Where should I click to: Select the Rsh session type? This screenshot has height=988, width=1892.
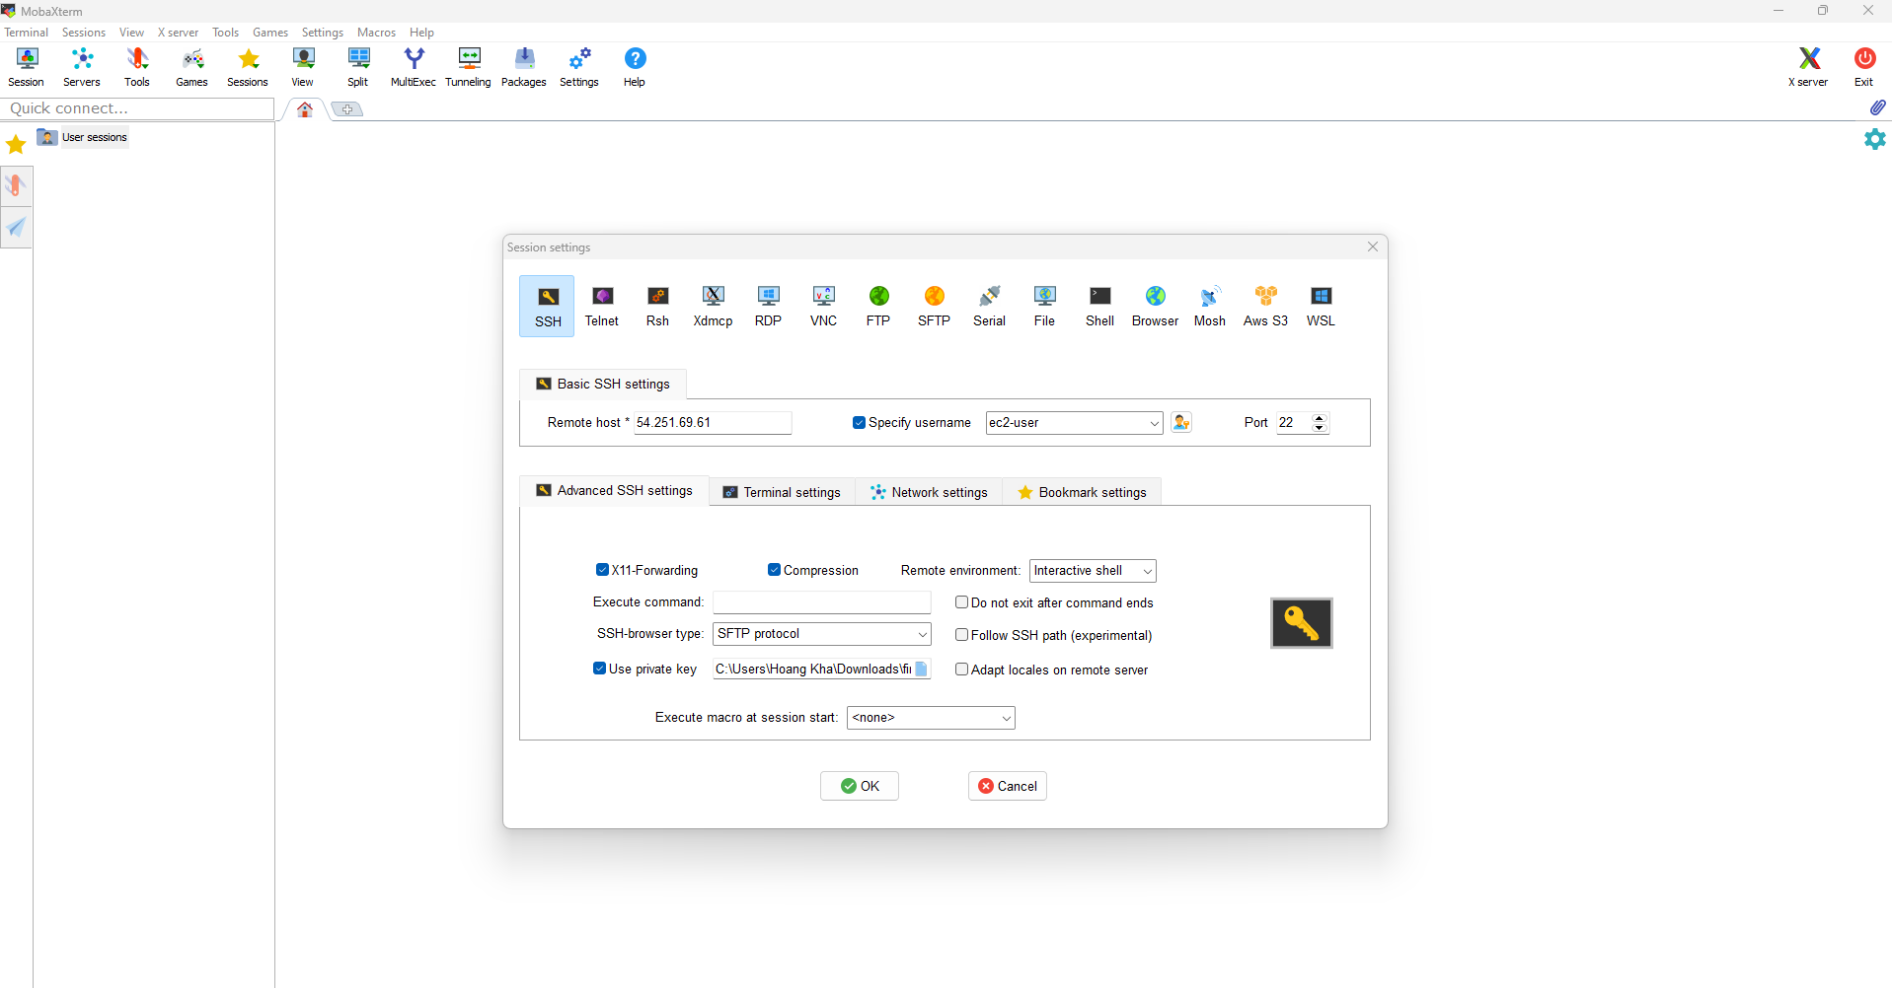point(657,306)
